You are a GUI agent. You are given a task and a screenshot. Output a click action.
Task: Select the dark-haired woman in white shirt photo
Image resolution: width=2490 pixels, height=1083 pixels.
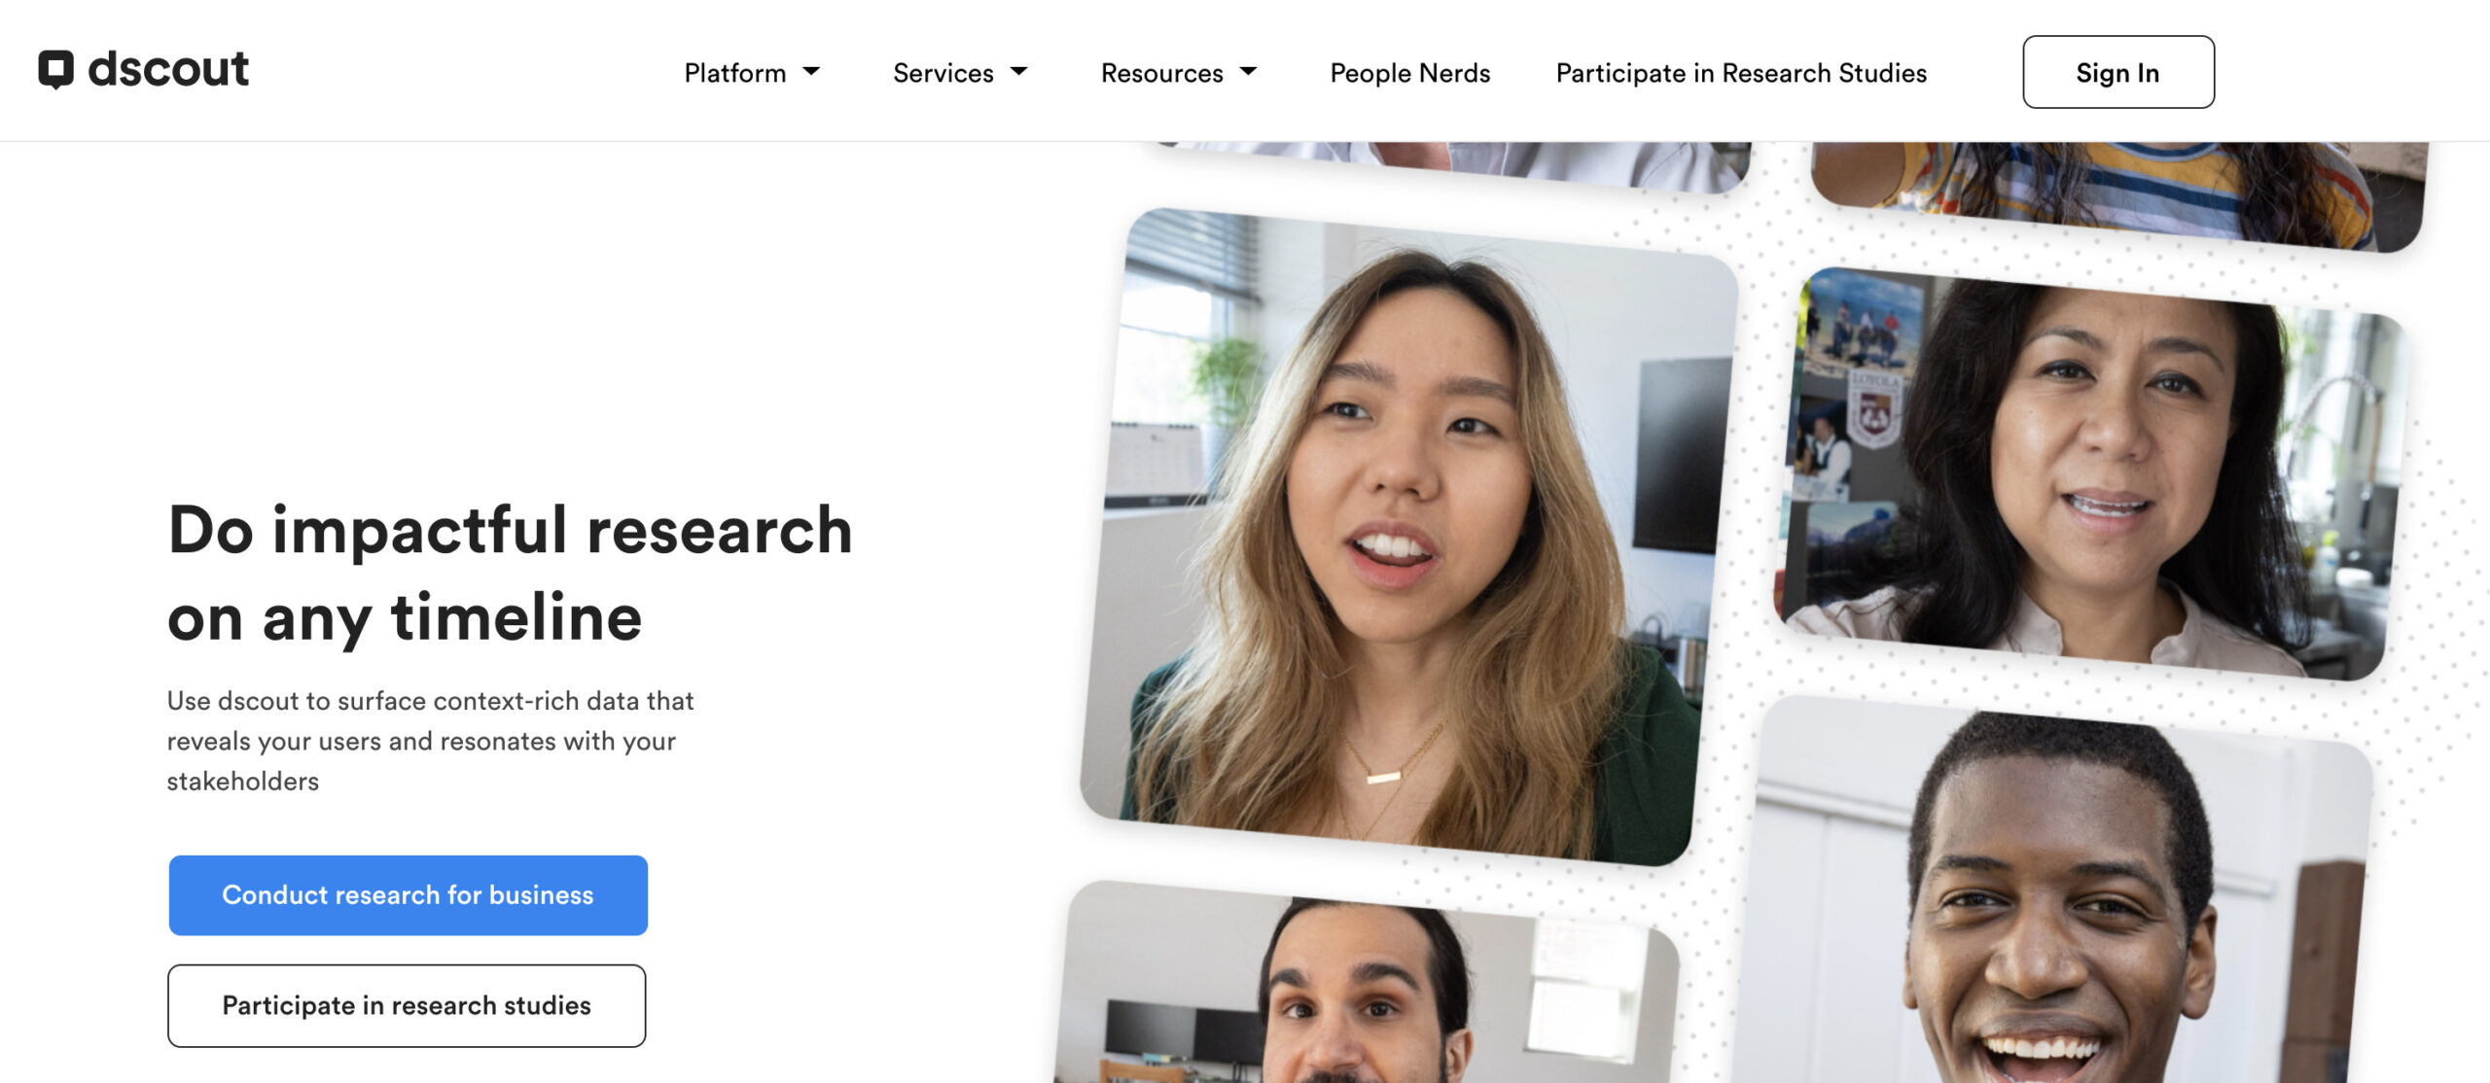tap(2089, 473)
